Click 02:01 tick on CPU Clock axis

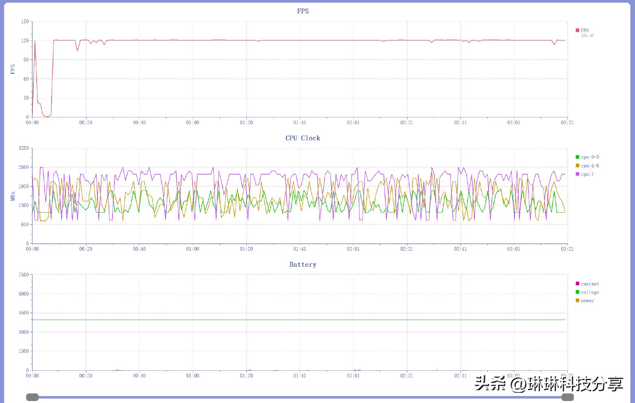[353, 249]
